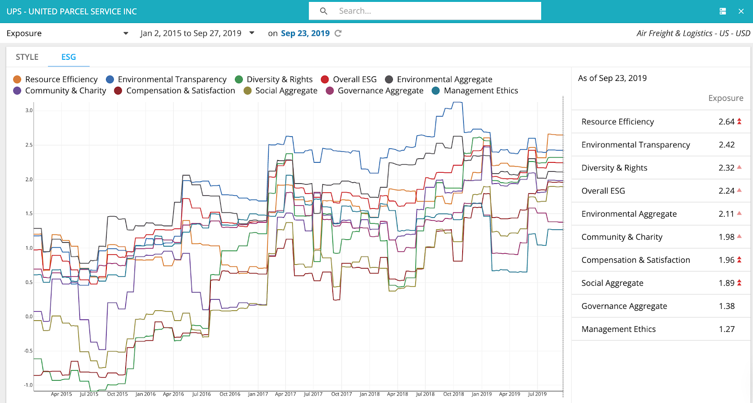Viewport: 753px width, 403px height.
Task: Select the Diversity & Rights table row
Action: [x=661, y=168]
